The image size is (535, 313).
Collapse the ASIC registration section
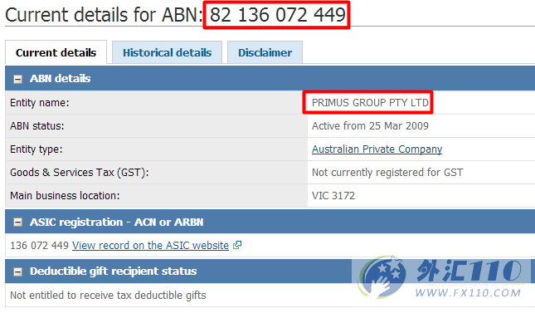17,223
